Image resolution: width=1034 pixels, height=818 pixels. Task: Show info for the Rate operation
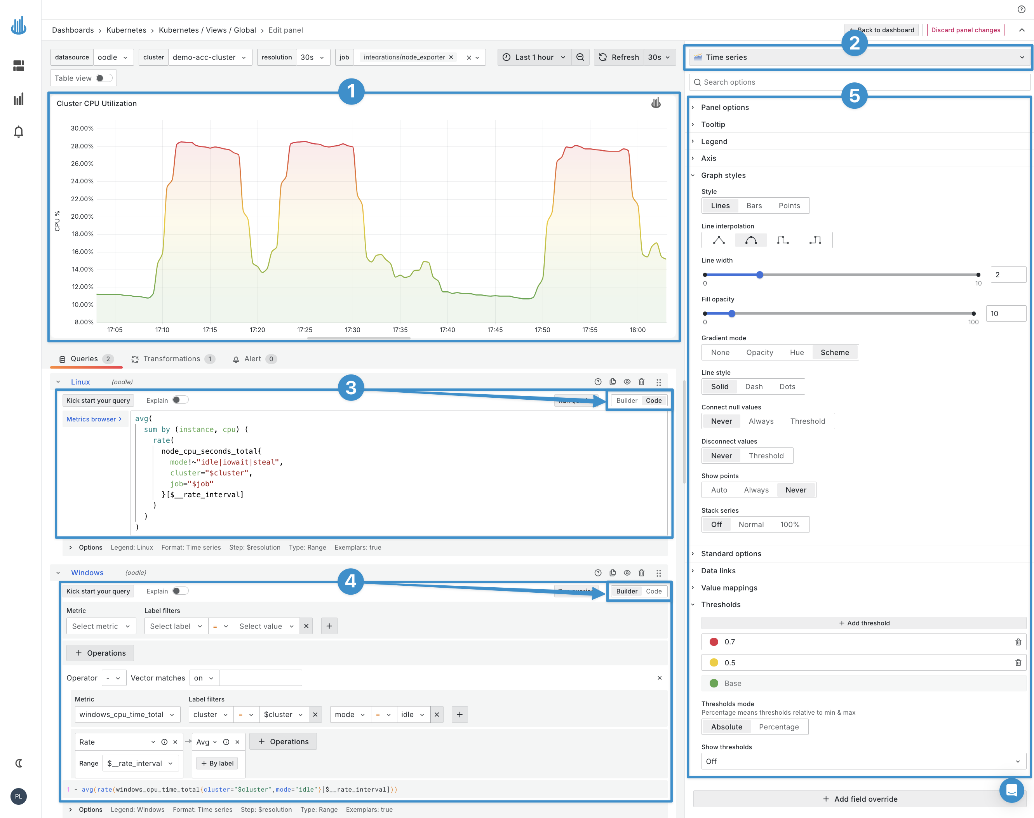tap(164, 742)
